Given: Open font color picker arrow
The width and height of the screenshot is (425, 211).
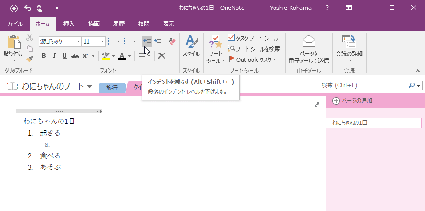Looking at the screenshot, I should click(x=129, y=56).
